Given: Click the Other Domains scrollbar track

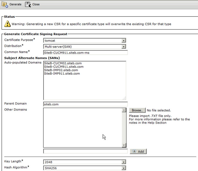Looking at the screenshot, I should pyautogui.click(x=124, y=127).
